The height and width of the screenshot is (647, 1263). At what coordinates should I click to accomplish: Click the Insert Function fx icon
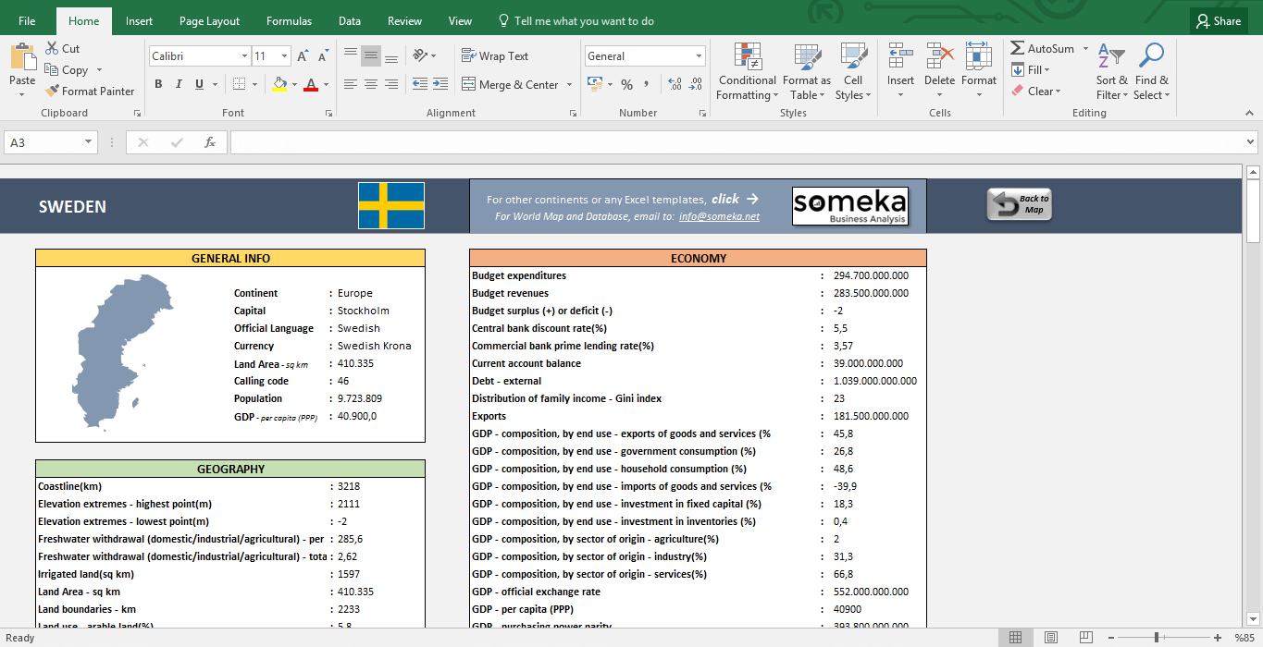210,142
